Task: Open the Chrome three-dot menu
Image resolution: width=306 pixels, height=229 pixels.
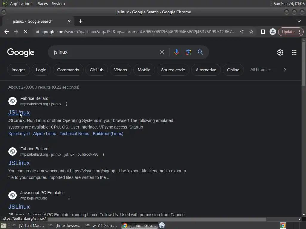Action: [299, 32]
